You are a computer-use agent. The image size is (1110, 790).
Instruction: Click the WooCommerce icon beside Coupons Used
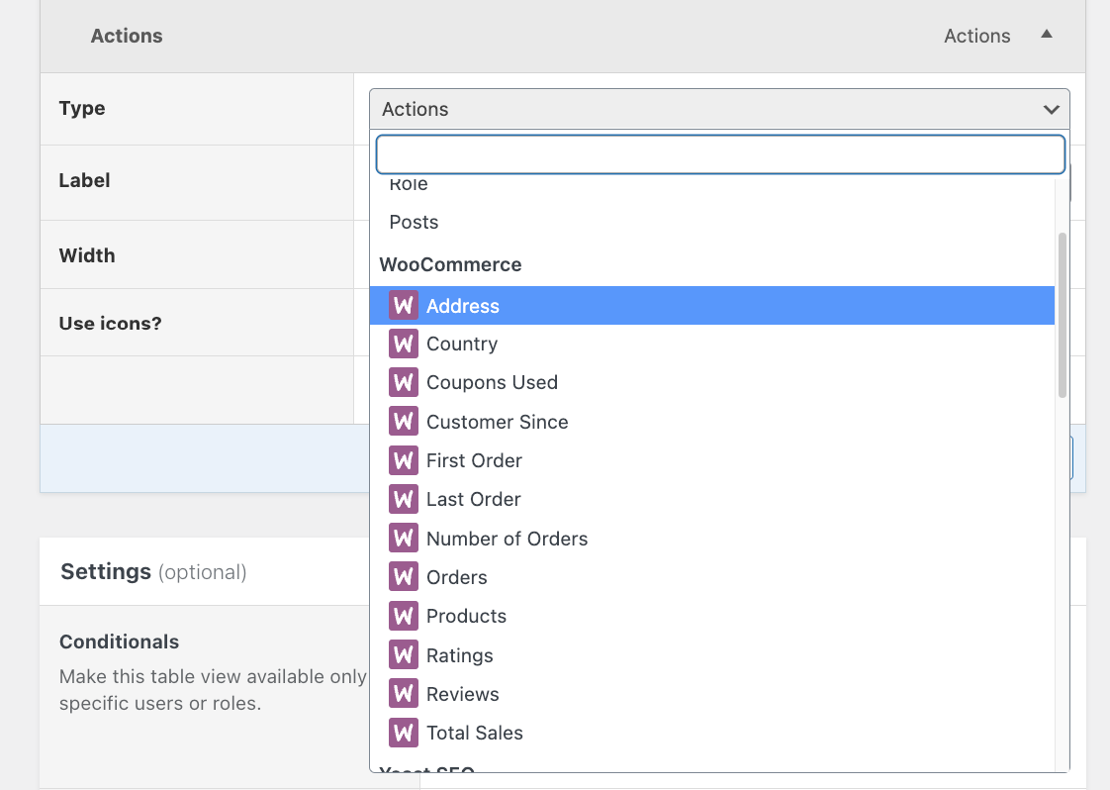point(403,382)
